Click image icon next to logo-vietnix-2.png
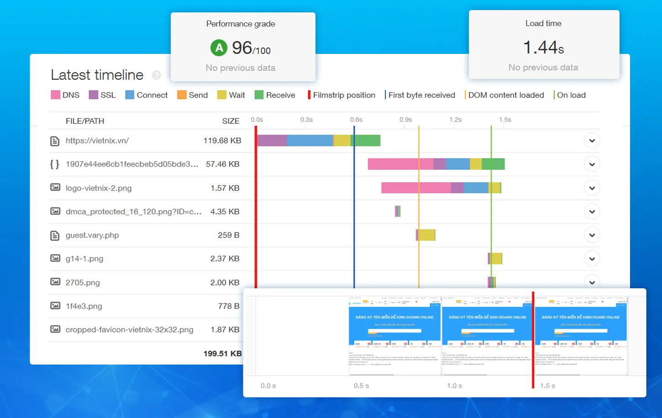The width and height of the screenshot is (662, 418). coord(55,188)
